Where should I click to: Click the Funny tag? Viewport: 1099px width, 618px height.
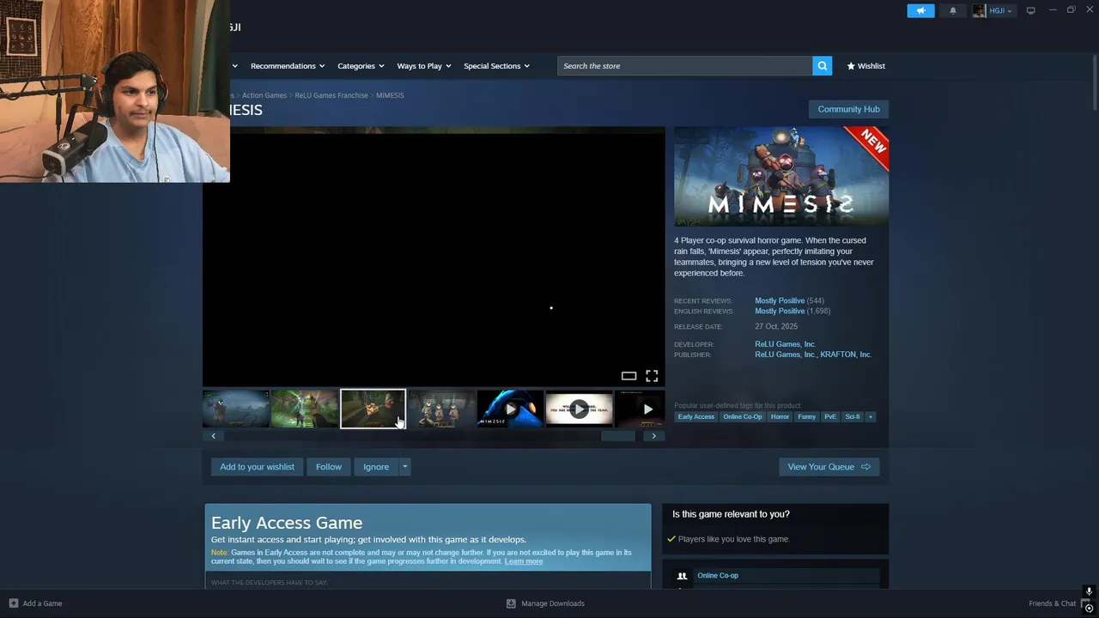tap(806, 417)
